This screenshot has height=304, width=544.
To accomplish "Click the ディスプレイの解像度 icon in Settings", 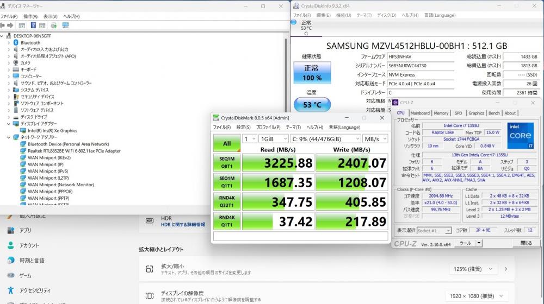I will (x=150, y=296).
